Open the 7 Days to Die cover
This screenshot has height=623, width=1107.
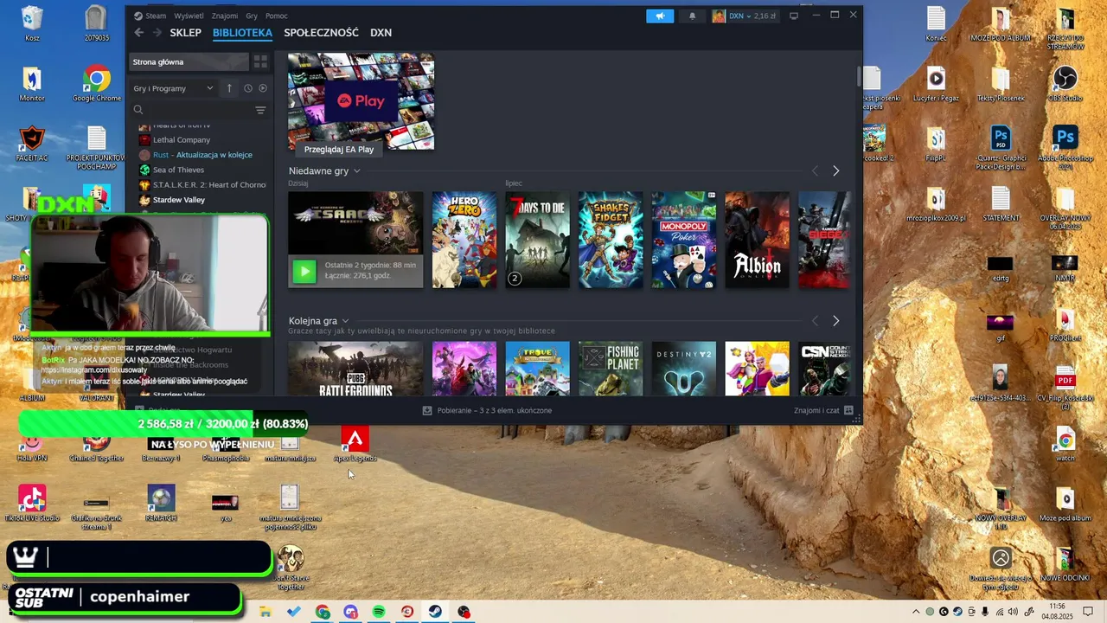537,240
